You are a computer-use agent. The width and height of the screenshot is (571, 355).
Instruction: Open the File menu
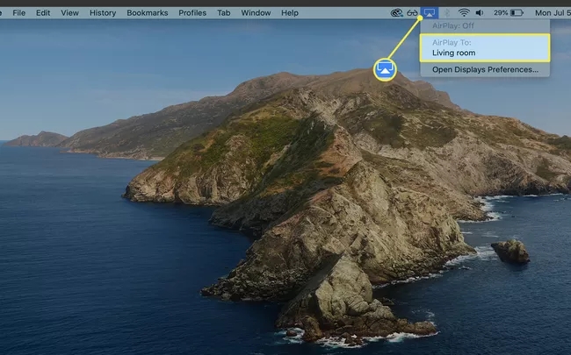coord(19,13)
